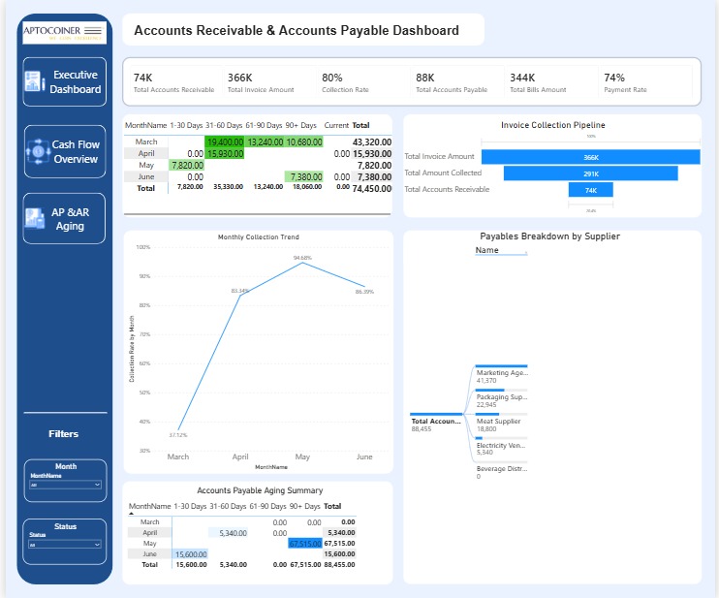Click the 86.39% June data label
This screenshot has height=598, width=719.
coord(364,292)
